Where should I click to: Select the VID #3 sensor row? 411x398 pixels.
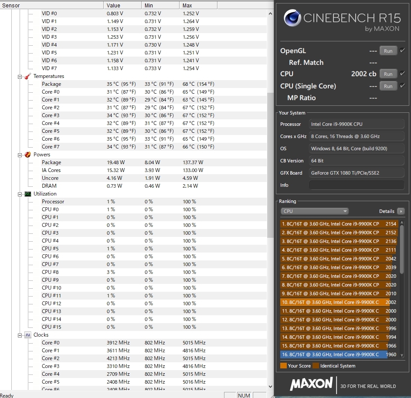click(153, 37)
